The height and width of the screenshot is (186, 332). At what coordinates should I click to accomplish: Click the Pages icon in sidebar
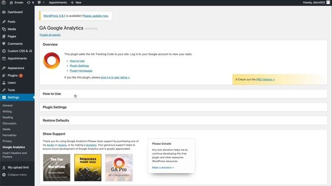pos(4,36)
